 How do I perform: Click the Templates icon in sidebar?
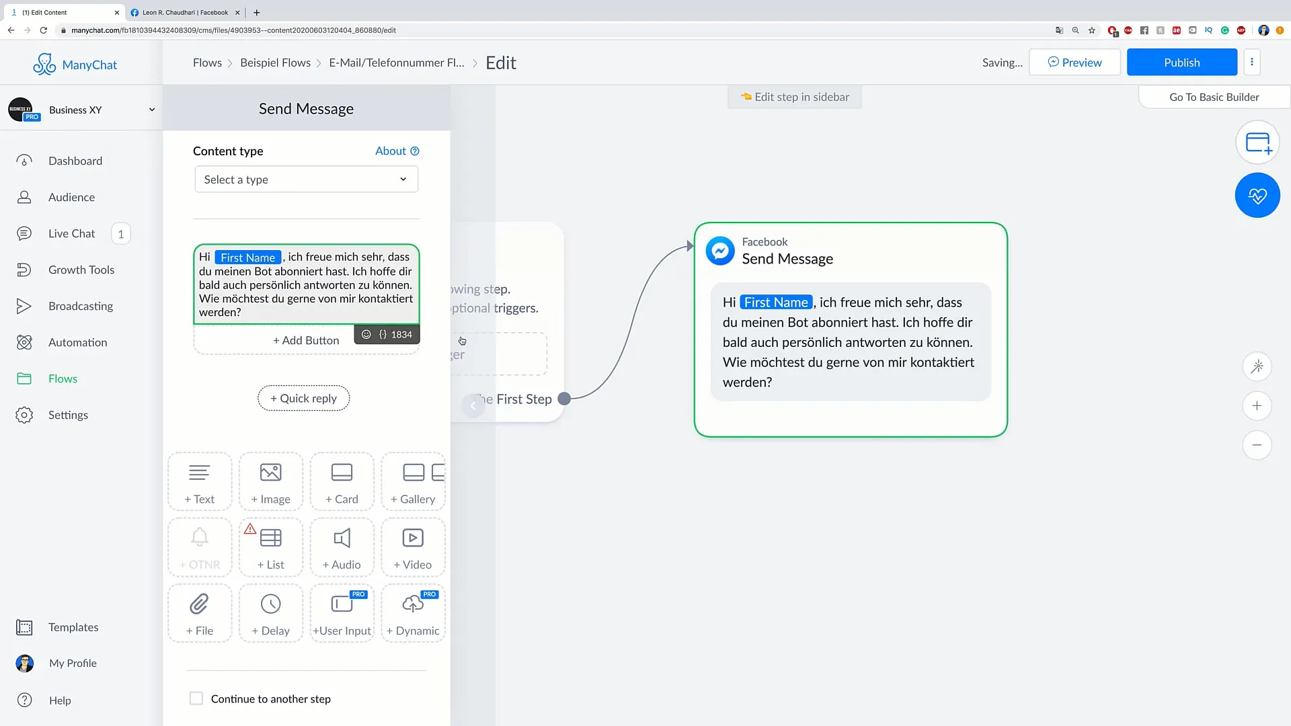pos(24,627)
